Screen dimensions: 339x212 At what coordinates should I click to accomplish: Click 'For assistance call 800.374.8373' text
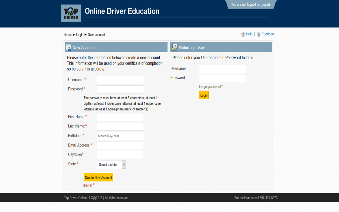pos(256,198)
